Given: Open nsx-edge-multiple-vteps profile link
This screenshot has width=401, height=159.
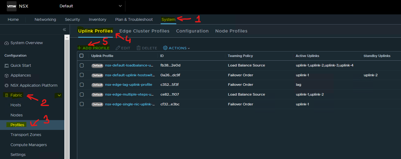Looking at the screenshot, I should [x=129, y=94].
